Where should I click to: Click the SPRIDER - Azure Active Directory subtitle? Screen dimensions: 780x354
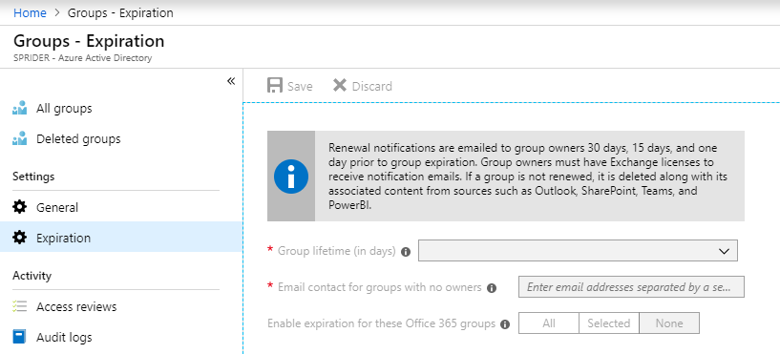tap(82, 58)
